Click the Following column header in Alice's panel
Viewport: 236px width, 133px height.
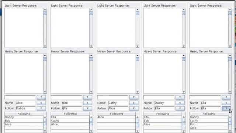point(24,114)
